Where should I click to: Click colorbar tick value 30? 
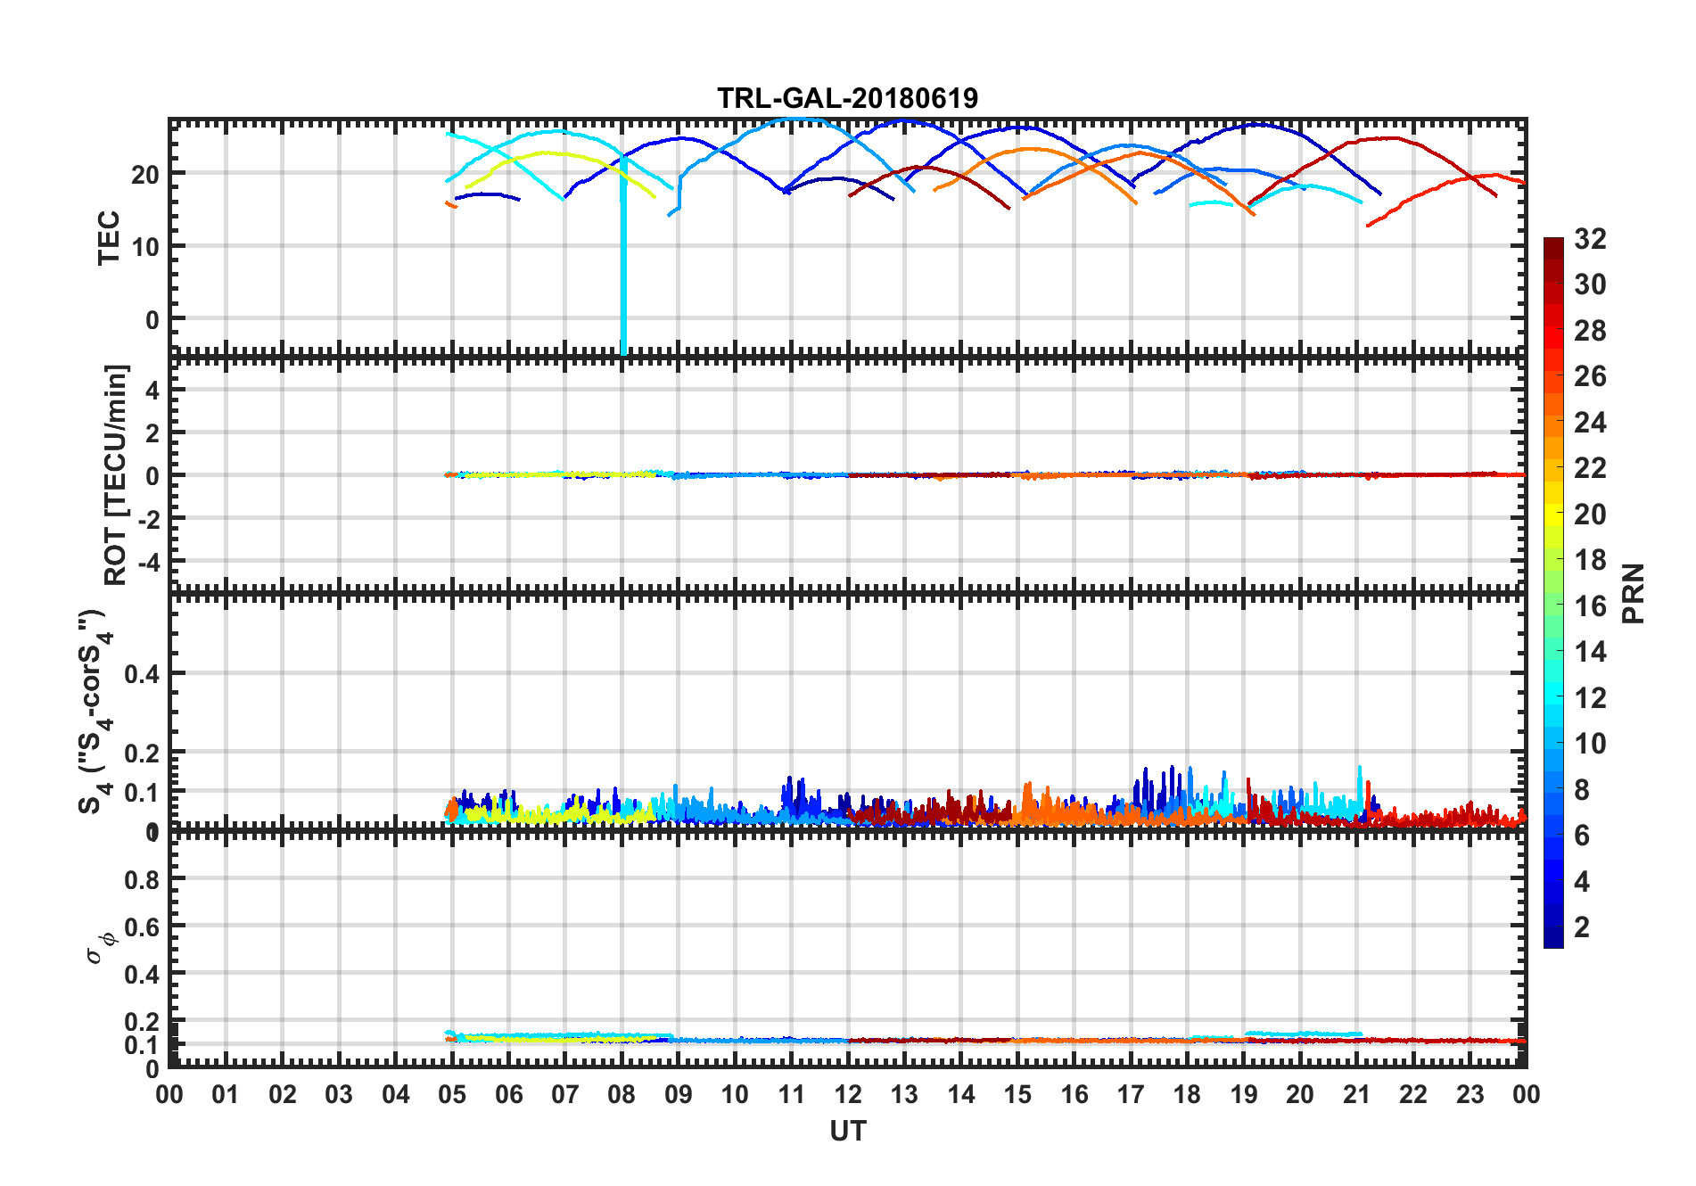pyautogui.click(x=1590, y=284)
